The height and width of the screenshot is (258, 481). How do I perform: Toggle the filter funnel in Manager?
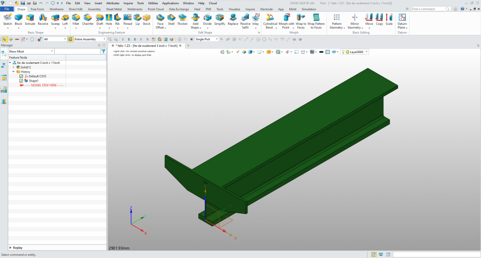tap(103, 51)
